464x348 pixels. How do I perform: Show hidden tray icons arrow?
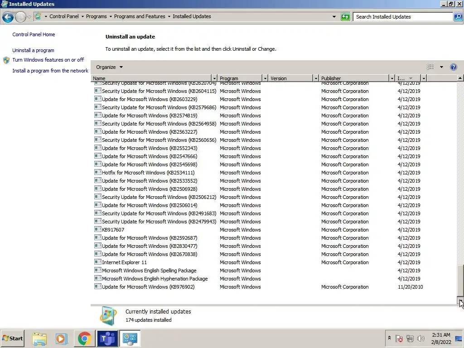(389, 338)
